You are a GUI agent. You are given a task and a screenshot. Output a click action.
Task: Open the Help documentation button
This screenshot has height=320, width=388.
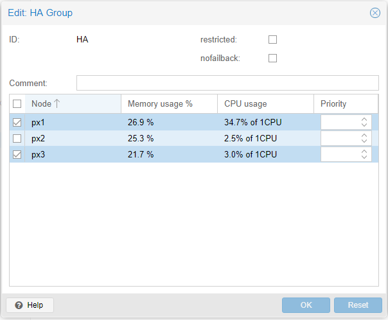(x=30, y=305)
